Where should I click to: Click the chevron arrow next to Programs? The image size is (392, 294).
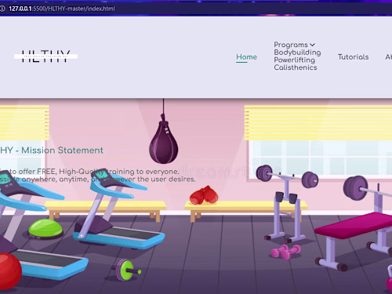(x=312, y=45)
